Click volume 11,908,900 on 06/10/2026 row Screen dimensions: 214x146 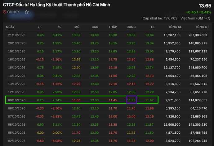click(172, 125)
